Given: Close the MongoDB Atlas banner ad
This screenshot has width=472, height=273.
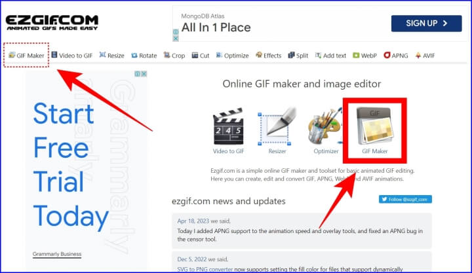Looking at the screenshot, I should click(x=176, y=39).
